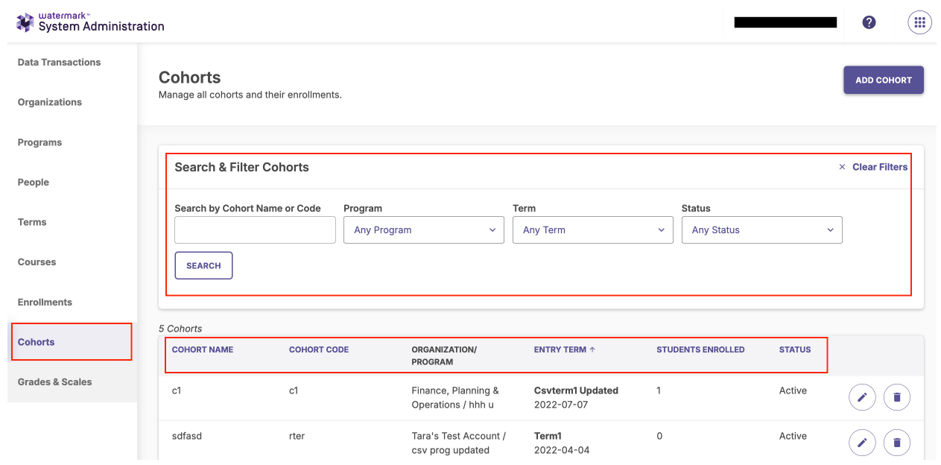Click the X icon beside Clear Filters
The width and height of the screenshot is (941, 465).
pos(843,167)
